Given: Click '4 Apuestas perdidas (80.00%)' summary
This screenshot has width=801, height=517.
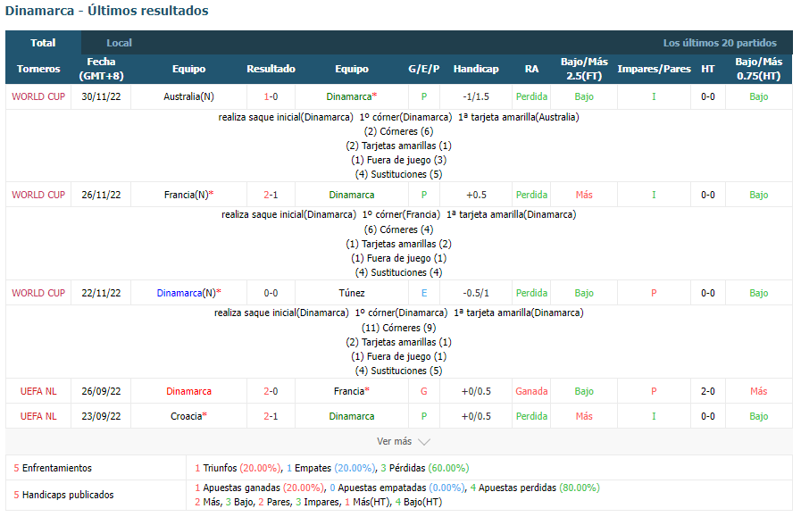Looking at the screenshot, I should (x=535, y=488).
